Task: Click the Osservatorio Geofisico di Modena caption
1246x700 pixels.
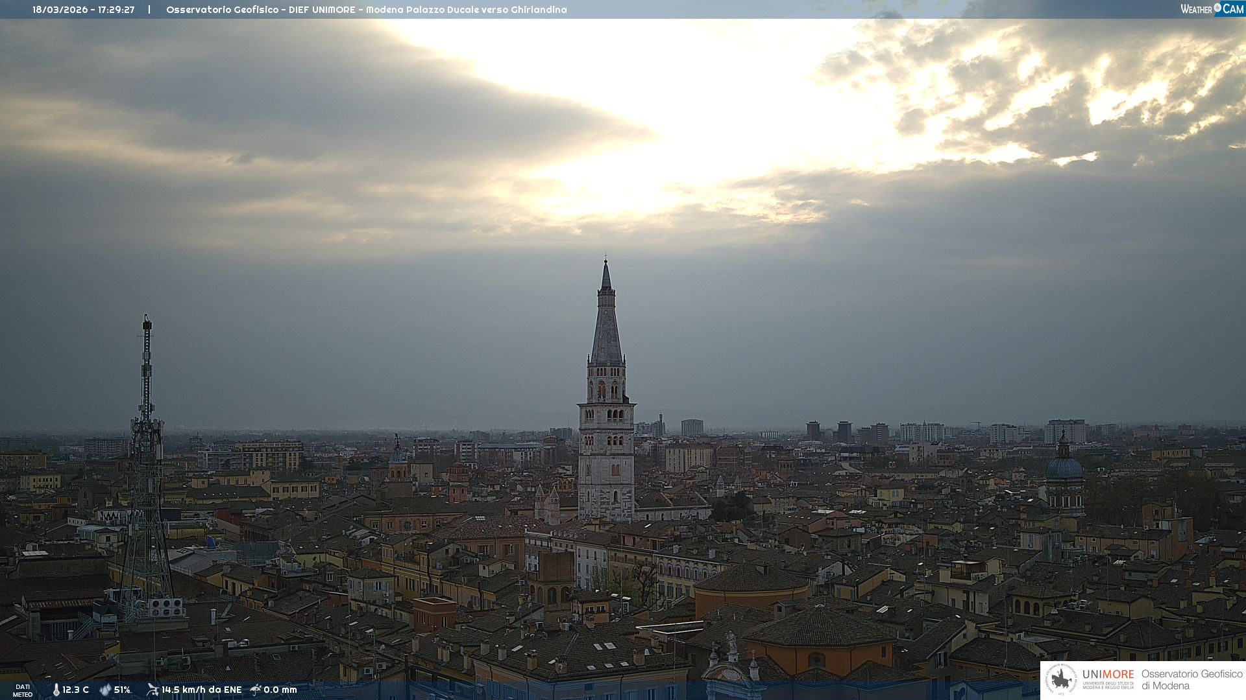Action: point(1191,680)
